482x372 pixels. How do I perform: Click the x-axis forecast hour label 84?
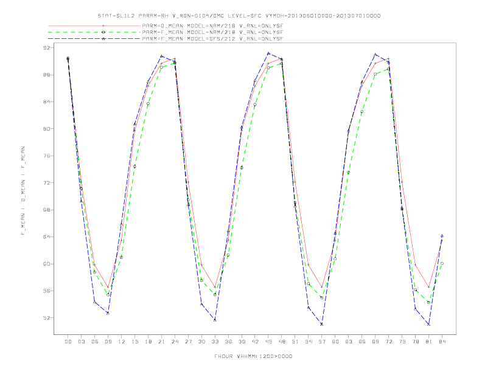point(442,342)
